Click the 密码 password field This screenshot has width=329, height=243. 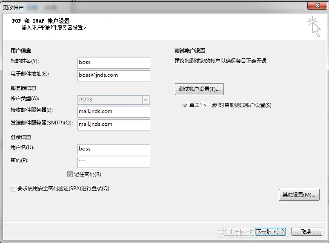tap(114, 162)
